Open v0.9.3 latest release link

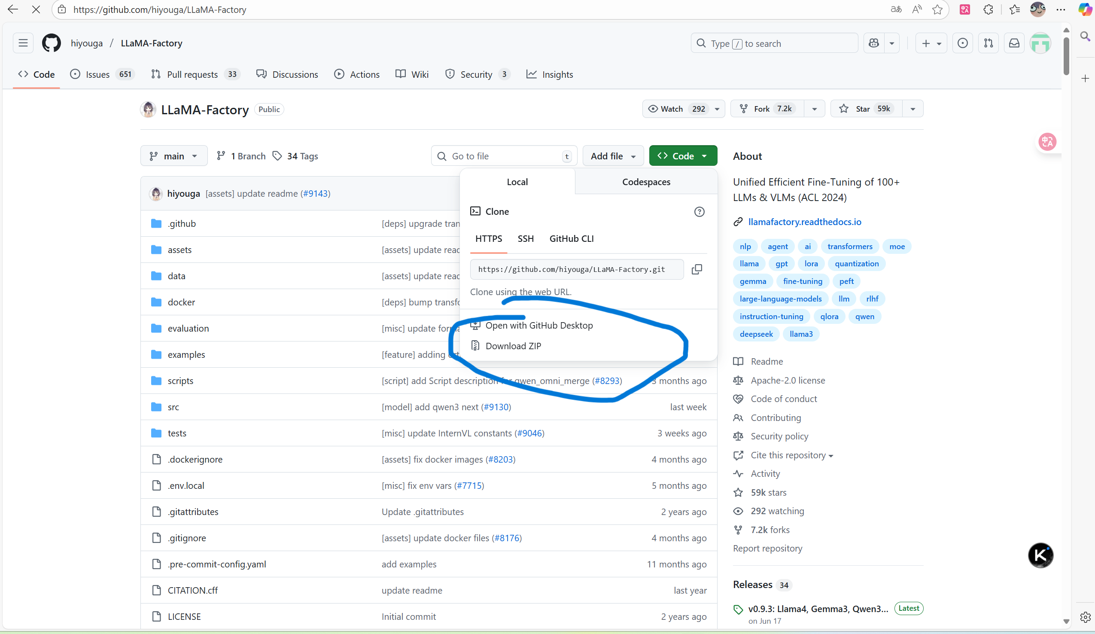click(x=818, y=608)
